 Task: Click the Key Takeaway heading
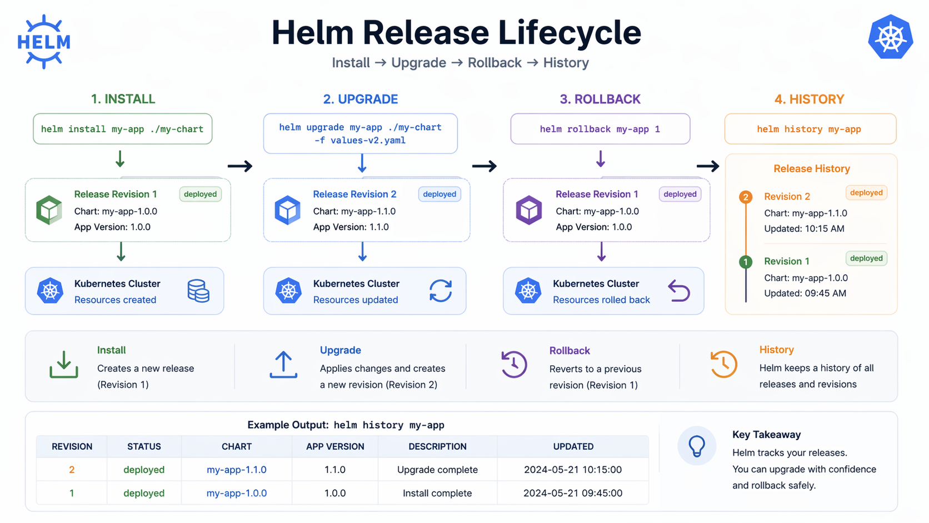coord(766,435)
